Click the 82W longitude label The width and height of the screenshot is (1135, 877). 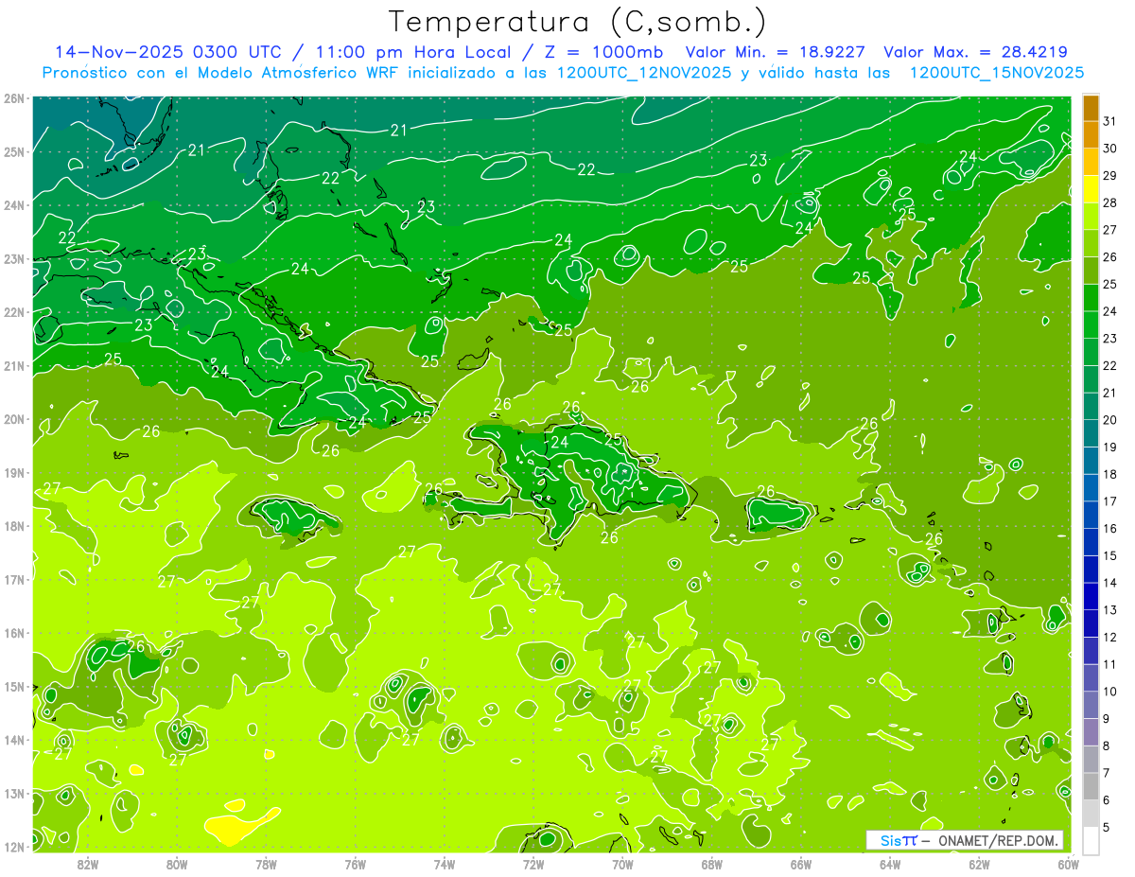[x=88, y=864]
